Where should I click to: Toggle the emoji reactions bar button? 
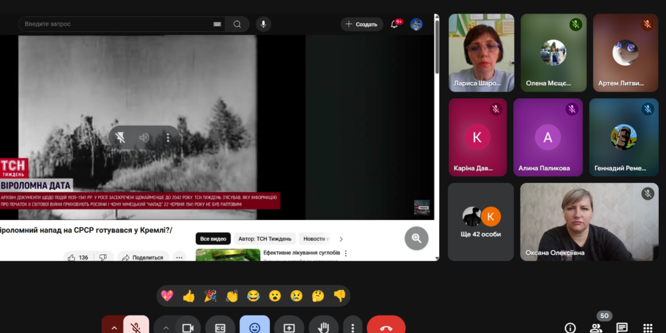tap(254, 327)
